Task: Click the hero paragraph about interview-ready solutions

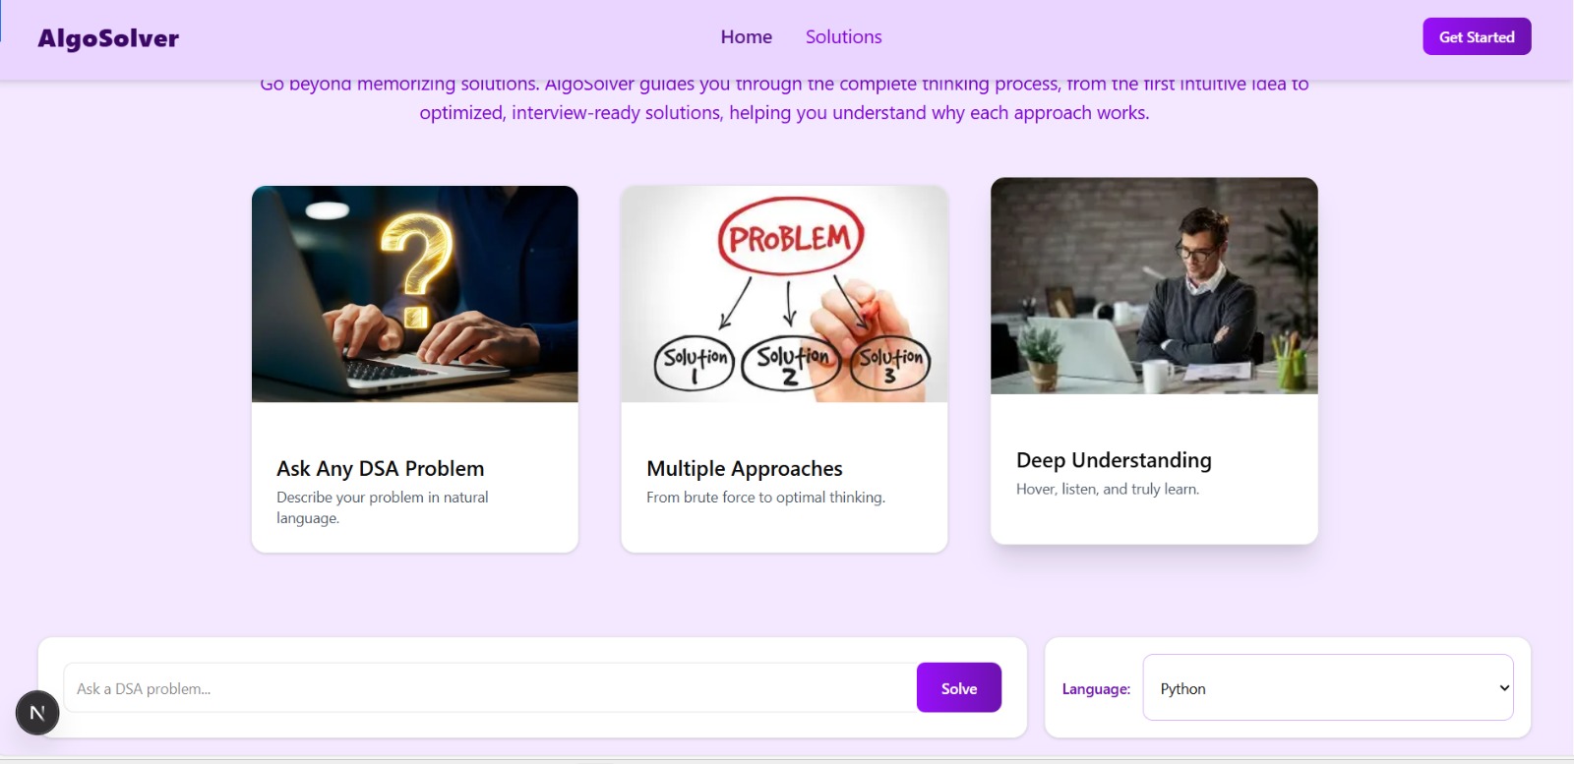Action: click(784, 98)
